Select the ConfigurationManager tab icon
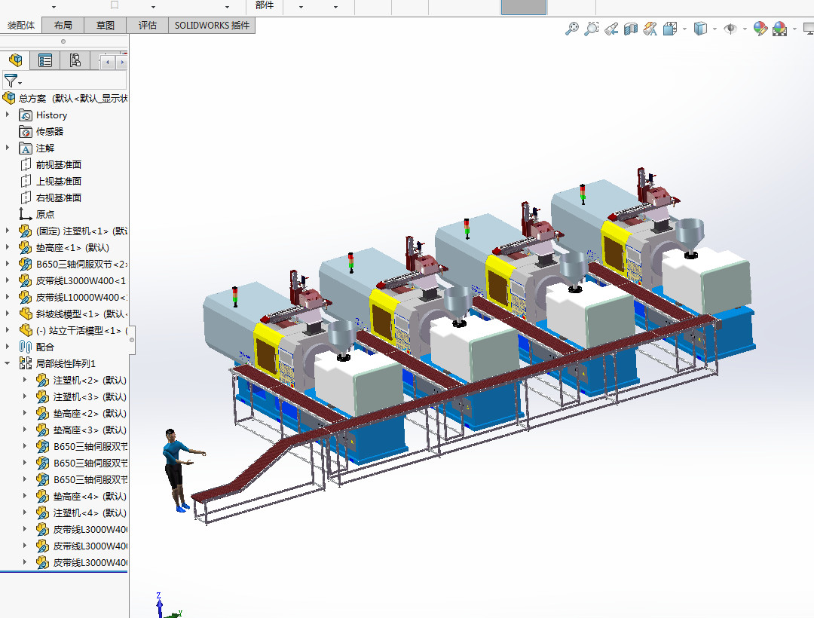 (75, 61)
